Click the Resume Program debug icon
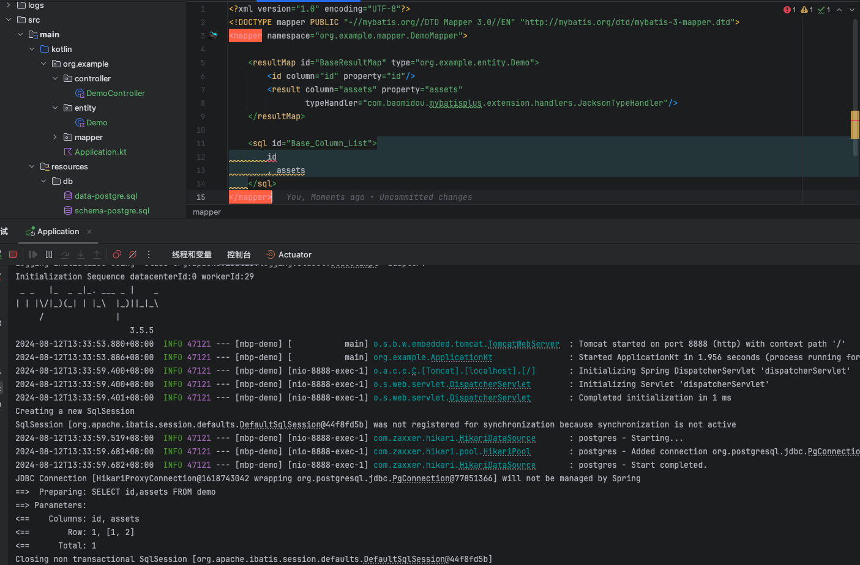 coord(33,254)
